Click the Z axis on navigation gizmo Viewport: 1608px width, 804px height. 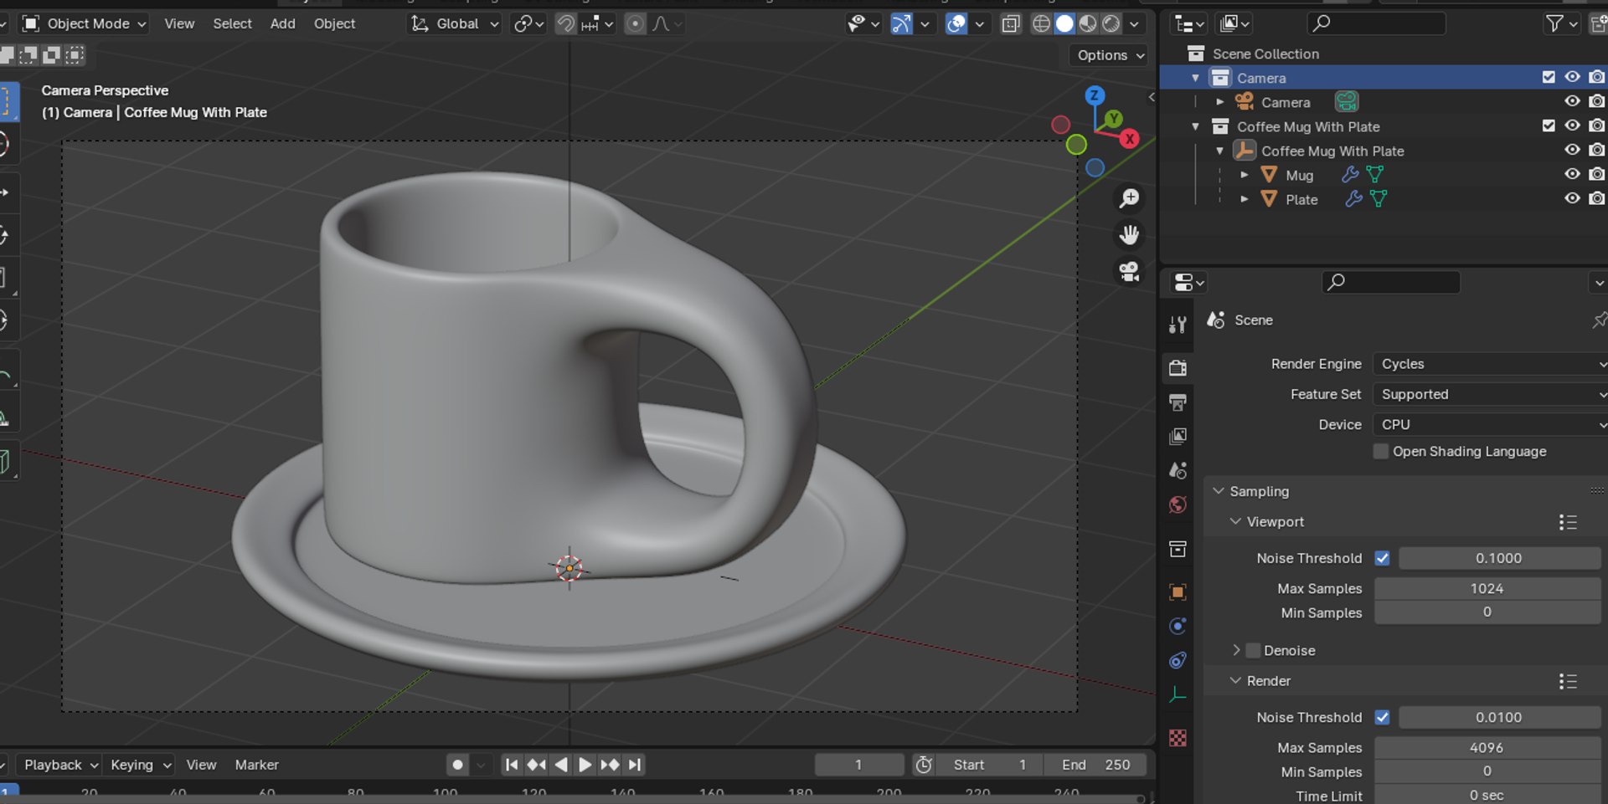[x=1095, y=95]
